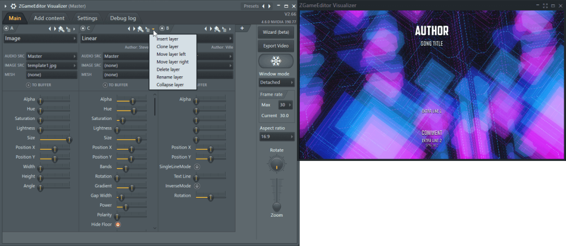This screenshot has height=246, width=566.
Task: Select next preset arrow beside Presets
Action: 270,6
